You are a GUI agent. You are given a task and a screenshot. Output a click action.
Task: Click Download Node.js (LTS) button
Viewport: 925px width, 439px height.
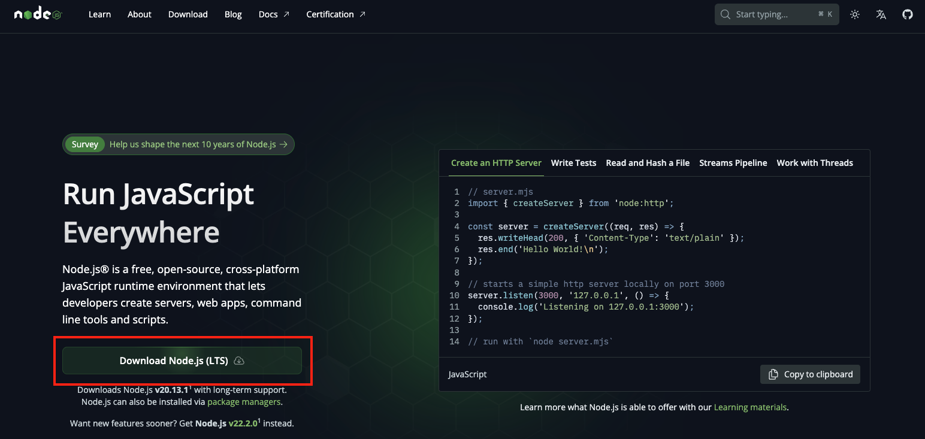[182, 361]
